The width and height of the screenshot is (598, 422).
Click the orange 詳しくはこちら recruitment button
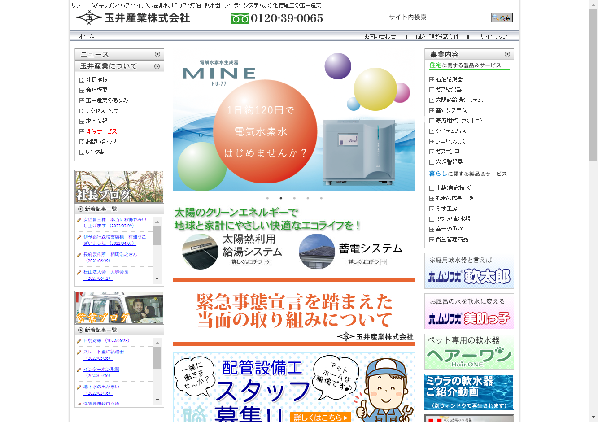click(x=320, y=417)
